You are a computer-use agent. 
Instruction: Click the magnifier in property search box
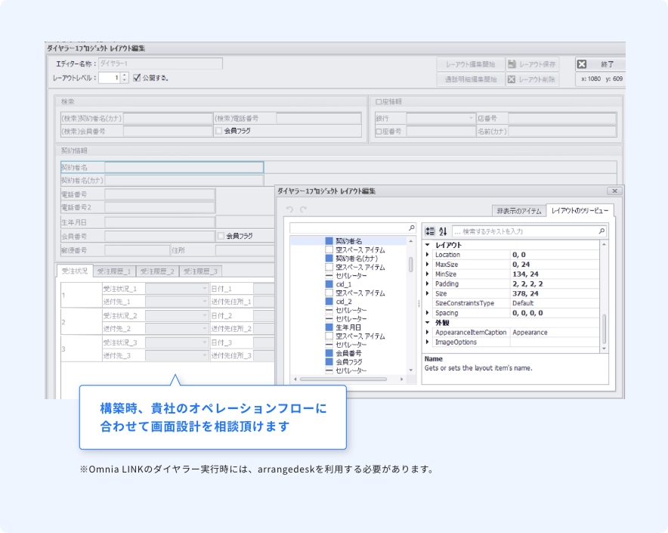[601, 231]
